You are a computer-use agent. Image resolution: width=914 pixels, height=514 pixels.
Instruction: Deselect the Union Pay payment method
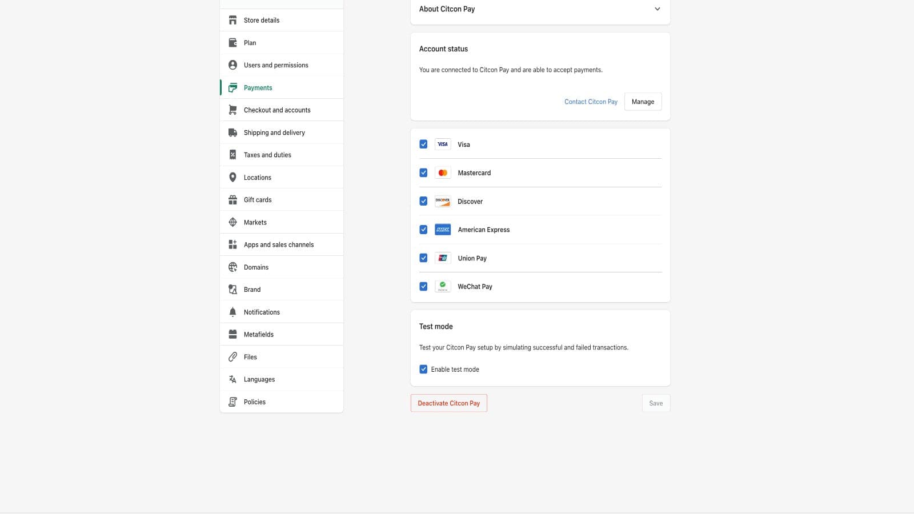coord(423,258)
